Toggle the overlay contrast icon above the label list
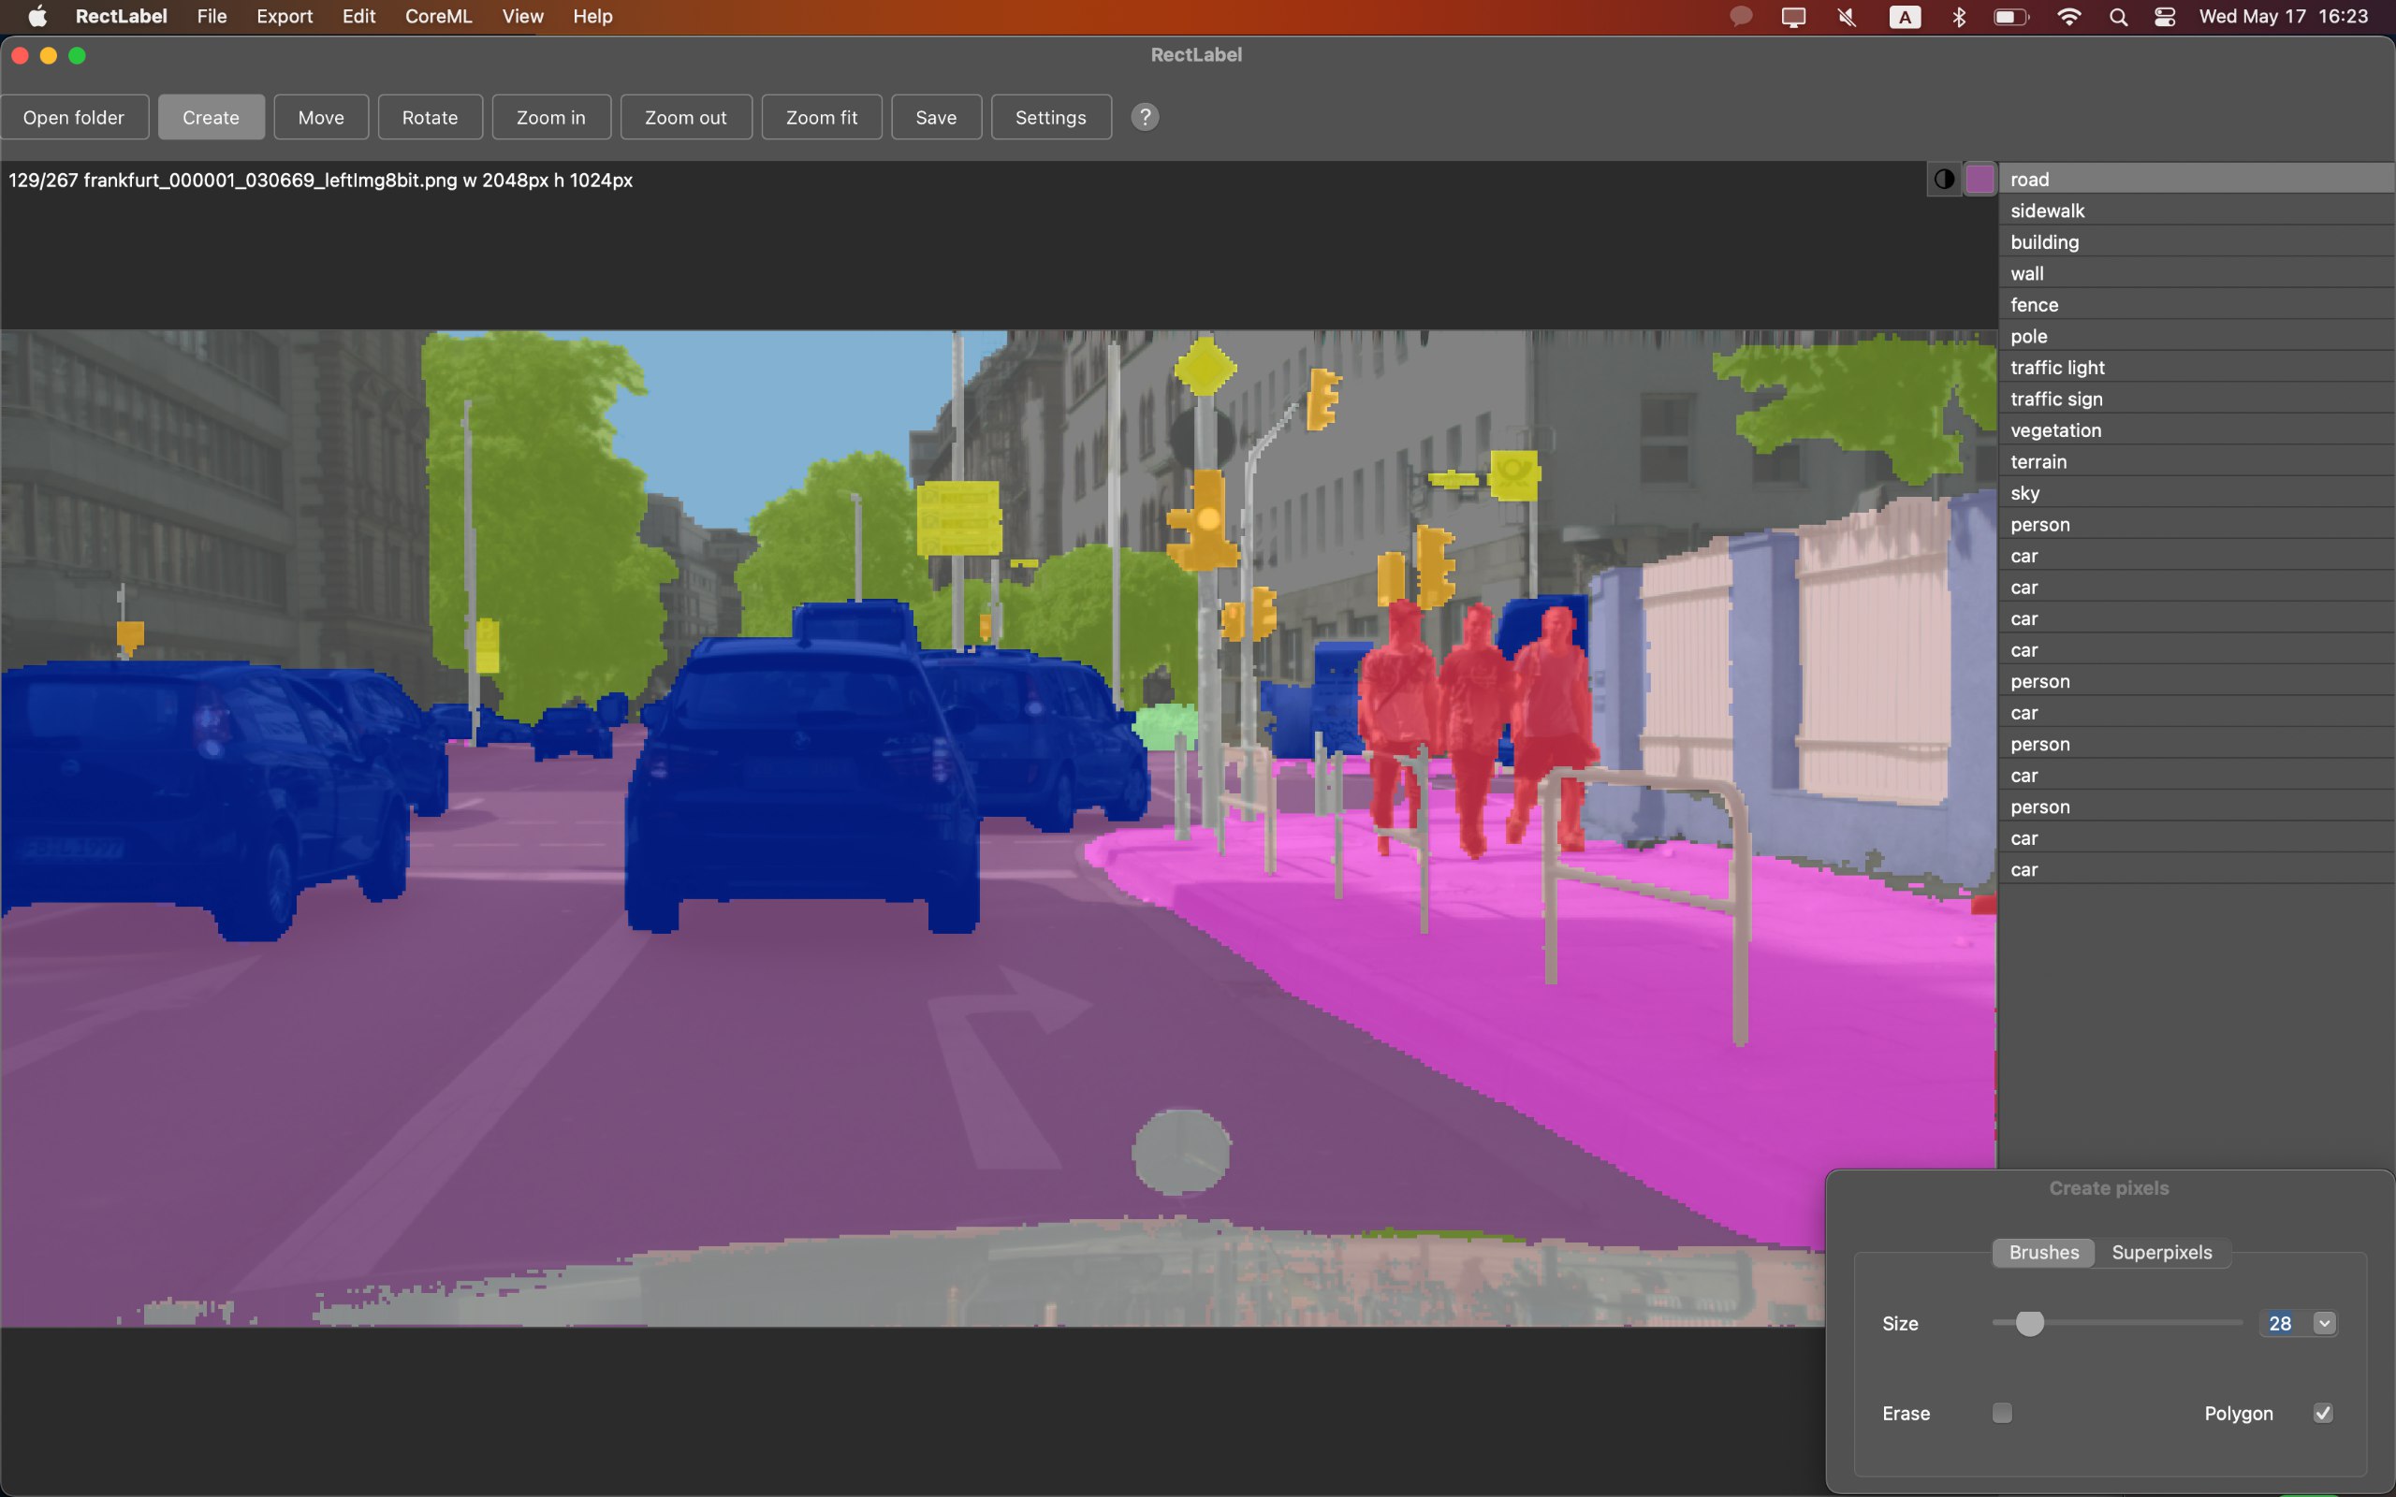The width and height of the screenshot is (2396, 1497). (x=1944, y=180)
